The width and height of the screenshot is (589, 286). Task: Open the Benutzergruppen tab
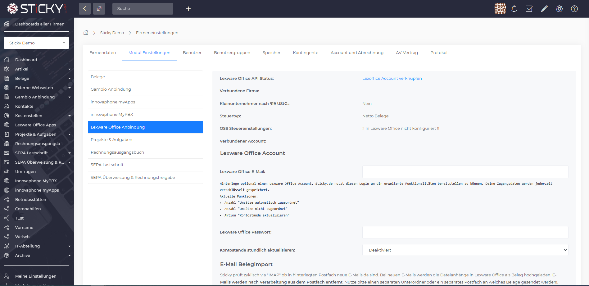click(232, 52)
